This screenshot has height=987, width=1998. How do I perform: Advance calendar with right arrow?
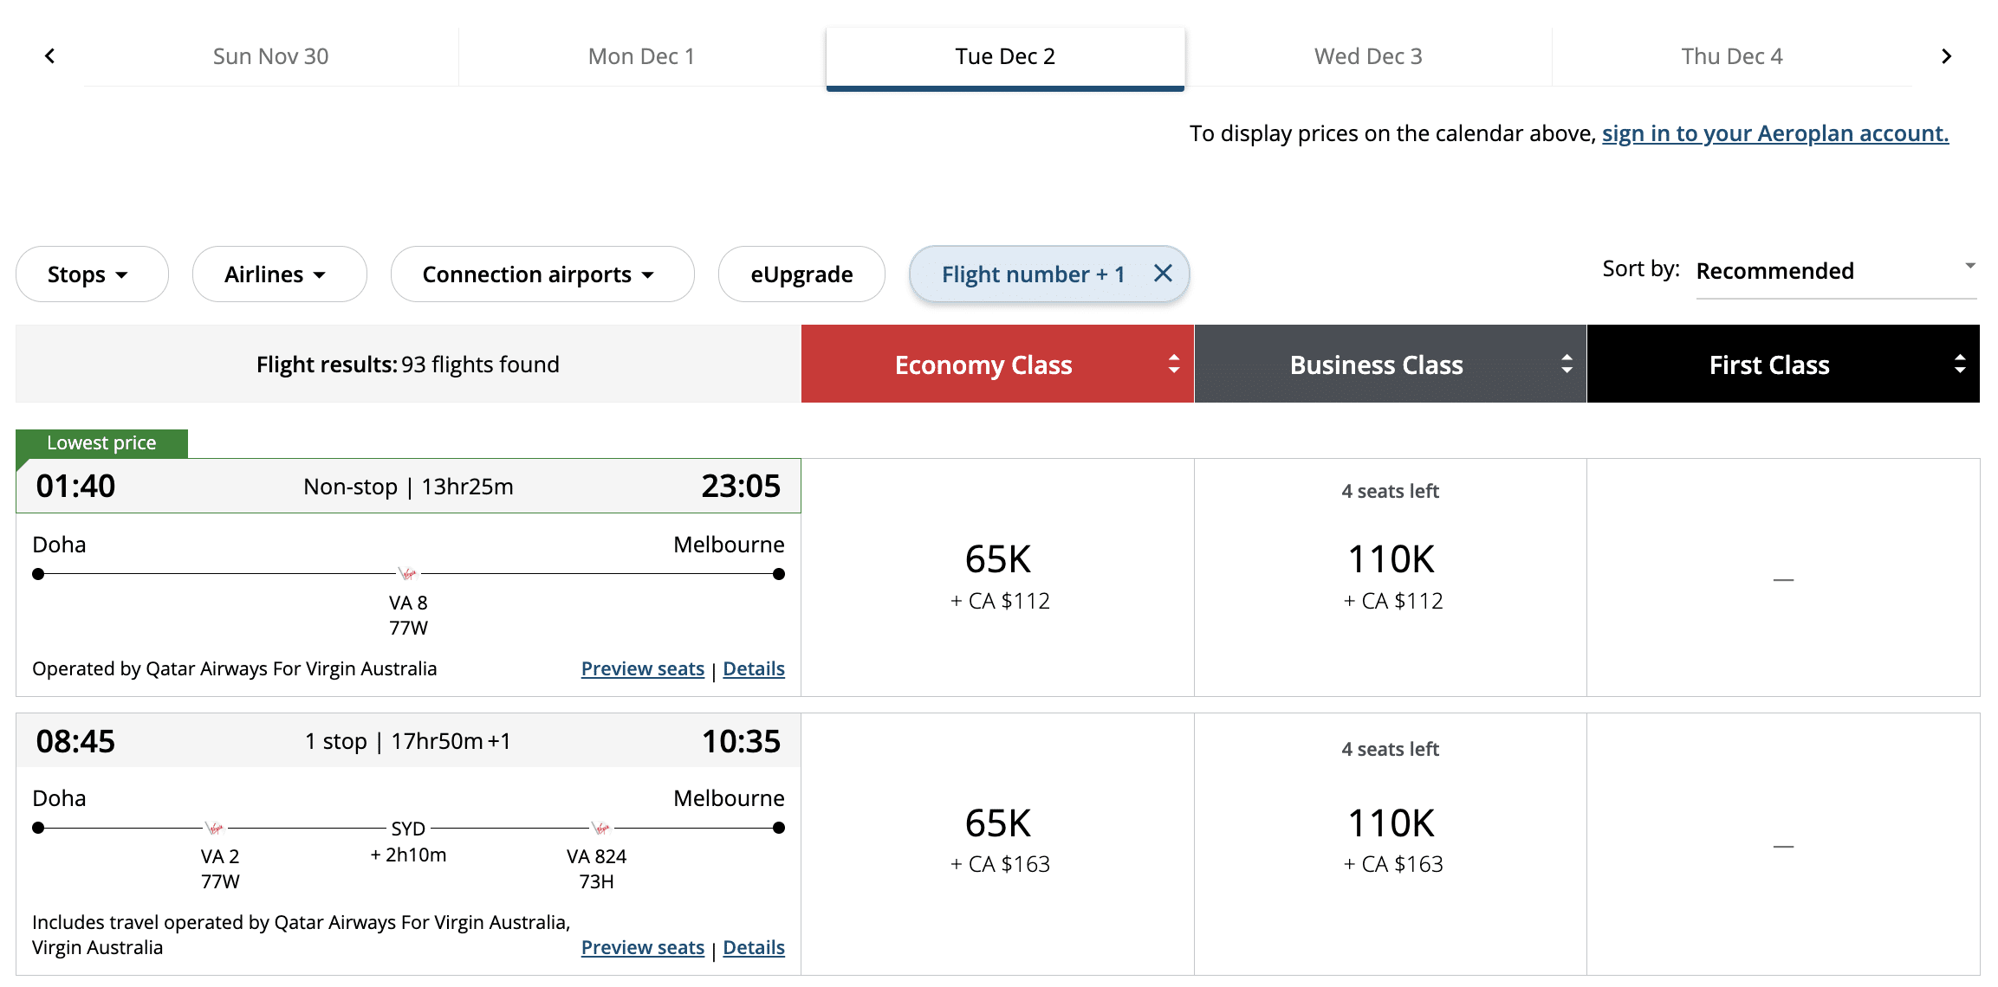(1946, 56)
